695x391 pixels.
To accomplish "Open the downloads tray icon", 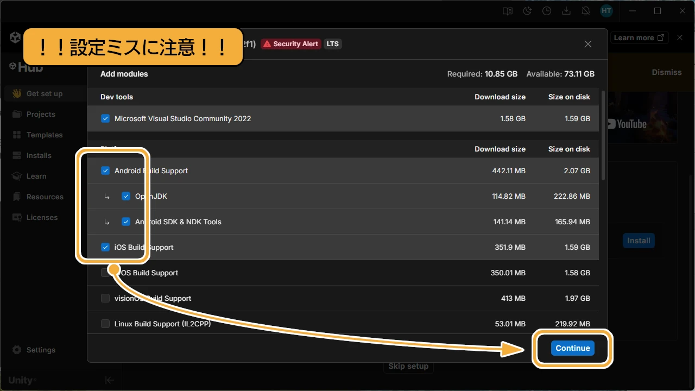I will point(566,11).
